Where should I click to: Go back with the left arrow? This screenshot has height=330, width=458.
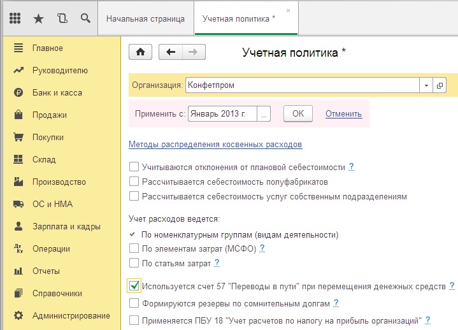tap(170, 53)
